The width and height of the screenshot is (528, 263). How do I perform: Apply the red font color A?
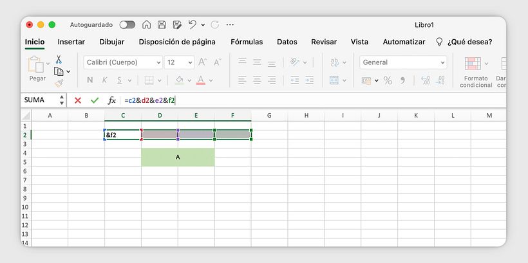[x=201, y=80]
